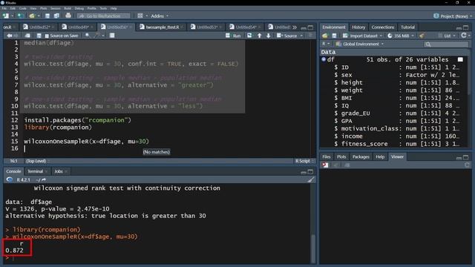The image size is (475, 267).
Task: Minimize the Environment pane
Action: [x=459, y=28]
